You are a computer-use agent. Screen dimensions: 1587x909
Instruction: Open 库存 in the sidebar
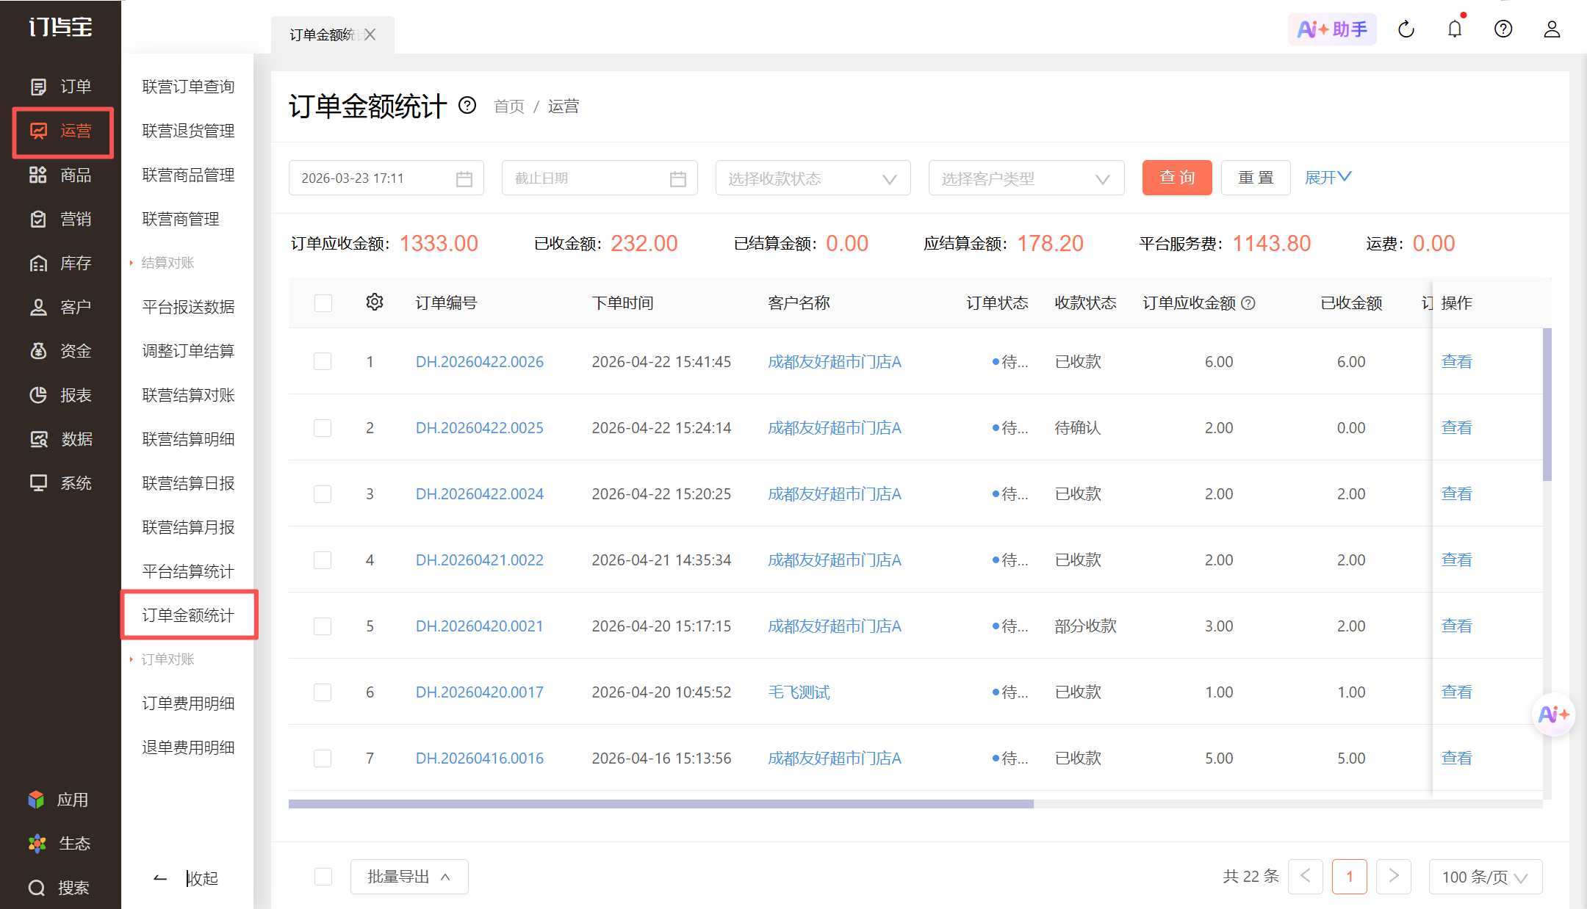[x=61, y=263]
